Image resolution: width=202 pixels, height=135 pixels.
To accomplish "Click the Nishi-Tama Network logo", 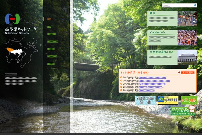I will click(x=21, y=24).
